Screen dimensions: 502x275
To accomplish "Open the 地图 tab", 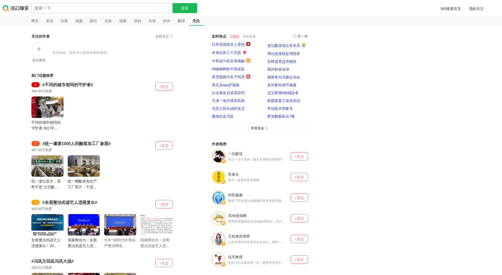I will [123, 21].
